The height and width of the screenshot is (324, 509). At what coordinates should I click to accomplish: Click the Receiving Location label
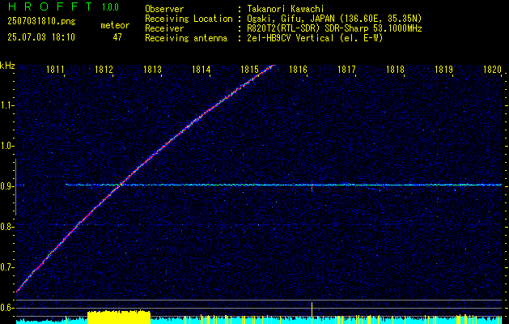(x=189, y=19)
